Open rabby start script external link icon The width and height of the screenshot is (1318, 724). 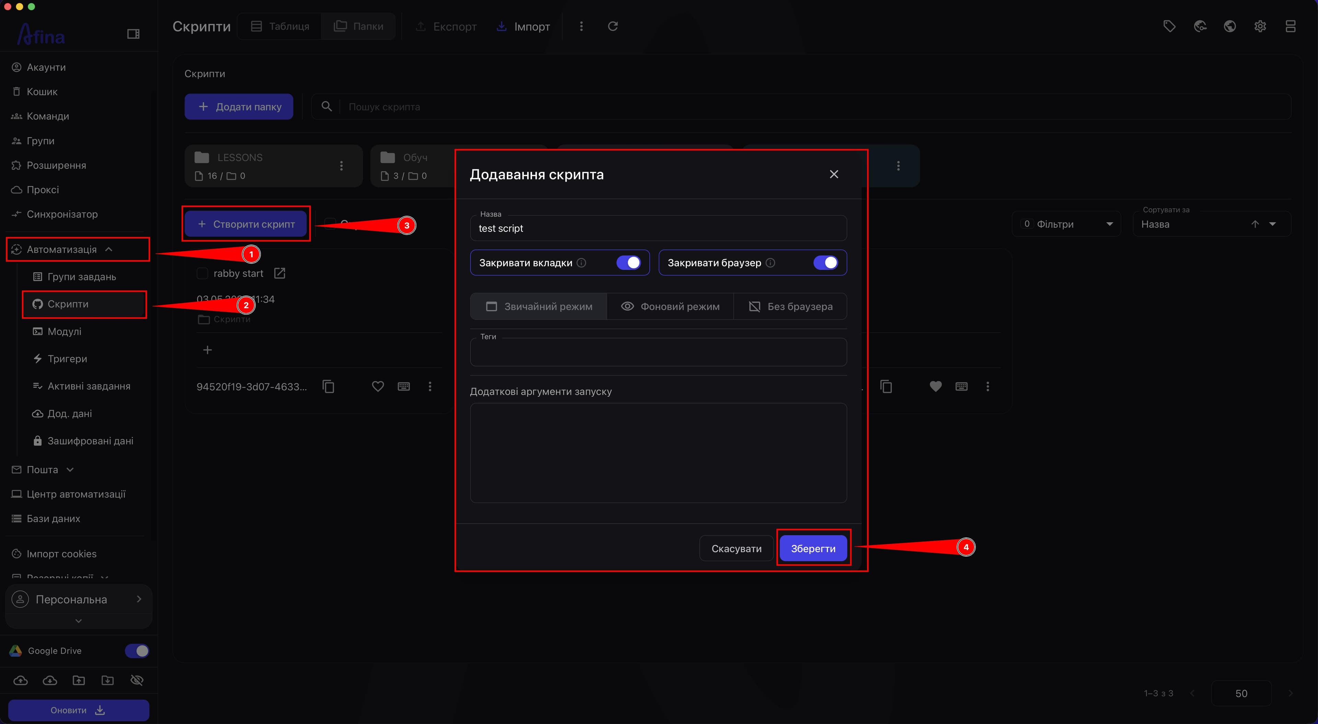click(x=280, y=274)
